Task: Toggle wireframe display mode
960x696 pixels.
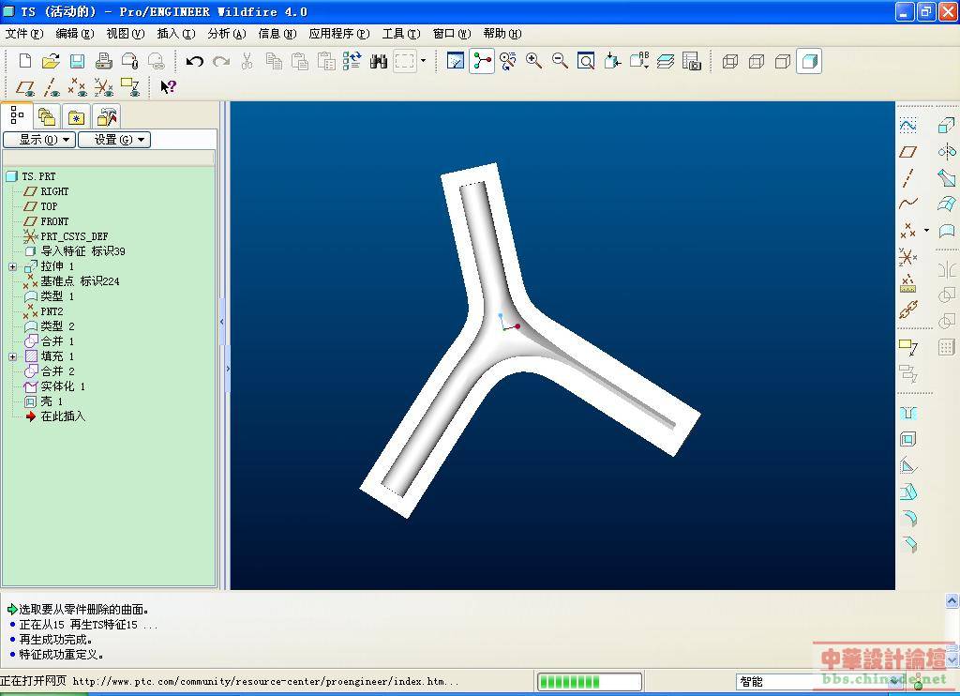Action: [x=730, y=61]
